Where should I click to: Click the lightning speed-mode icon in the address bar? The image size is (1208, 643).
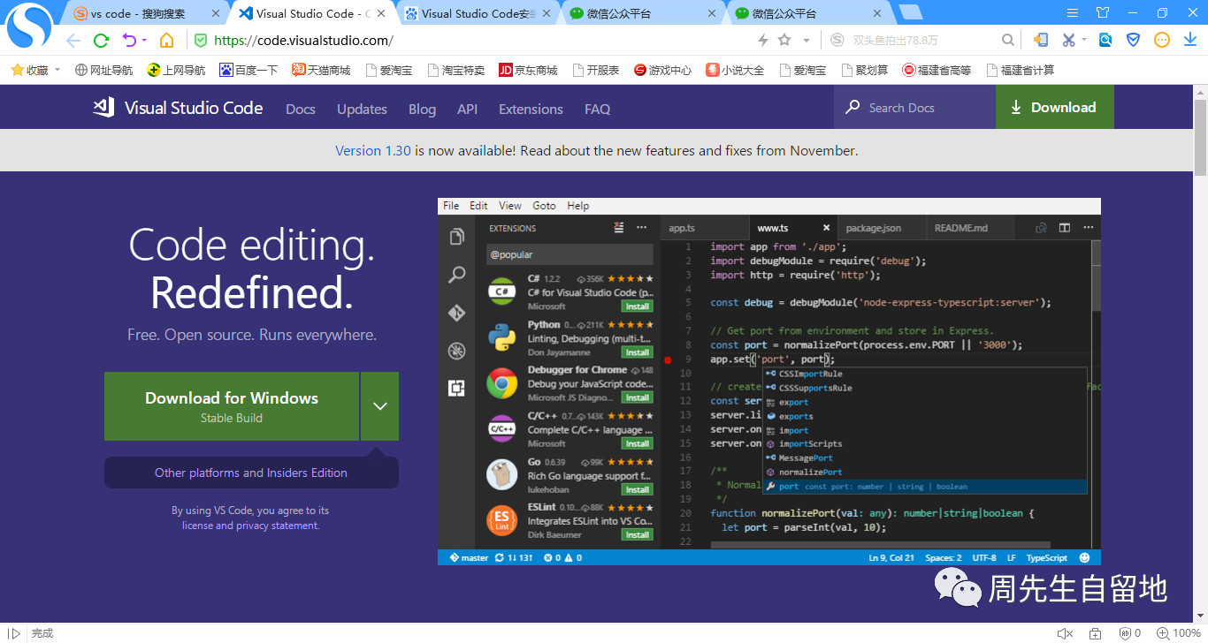[x=763, y=41]
